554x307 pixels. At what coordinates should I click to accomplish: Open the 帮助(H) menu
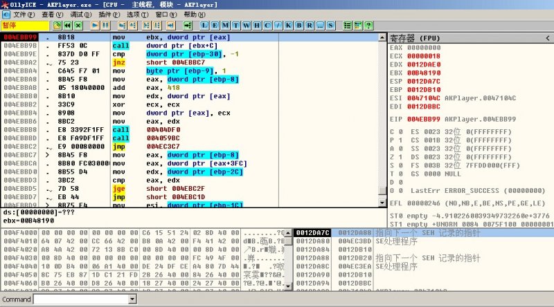pos(195,15)
